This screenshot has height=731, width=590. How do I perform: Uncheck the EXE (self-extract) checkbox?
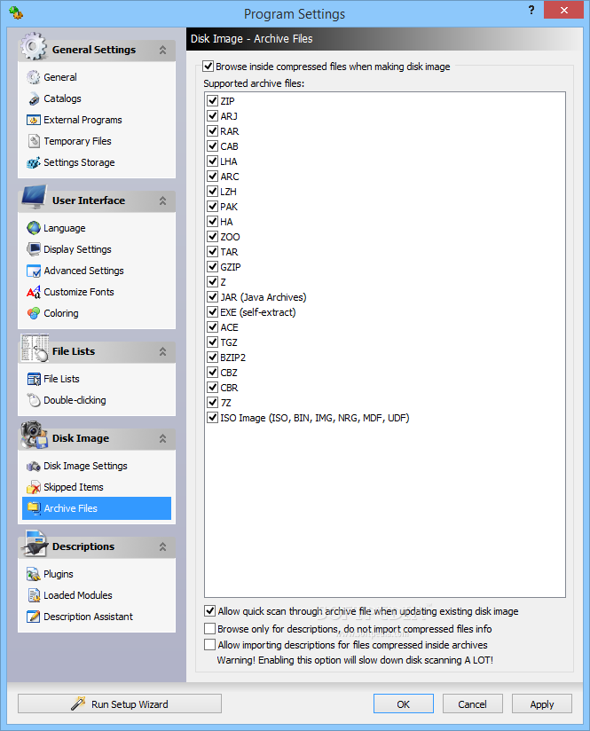(213, 312)
